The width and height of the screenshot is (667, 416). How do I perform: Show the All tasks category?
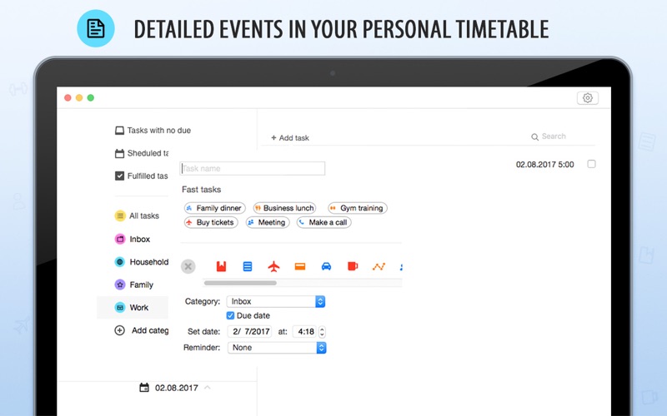(137, 215)
